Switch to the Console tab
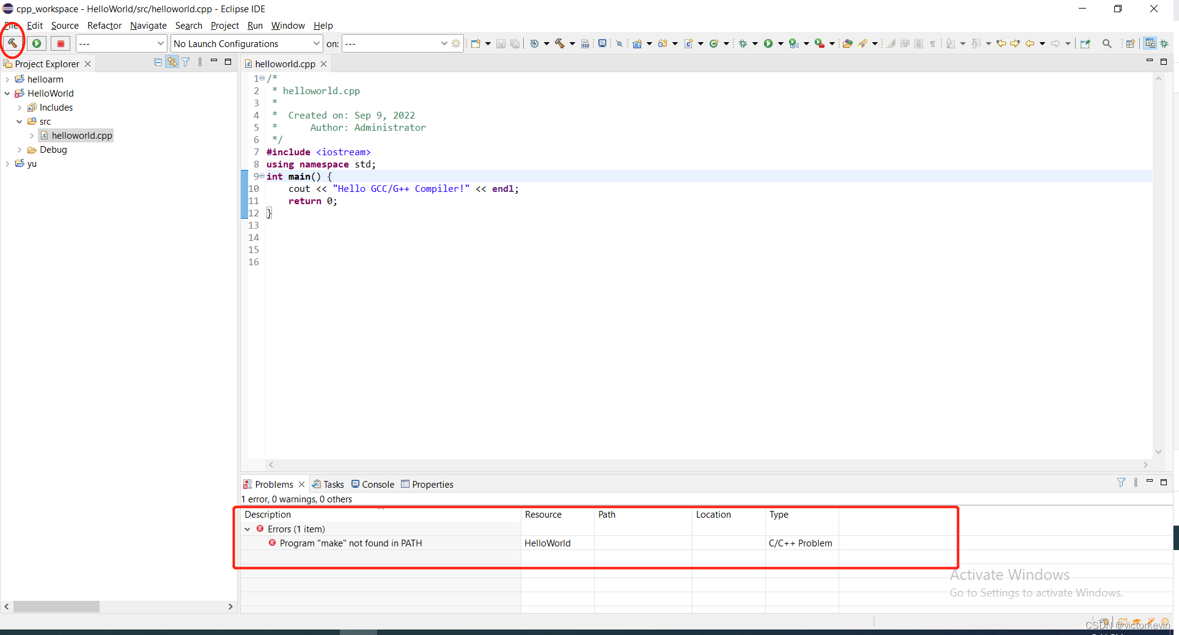The image size is (1179, 635). (377, 484)
